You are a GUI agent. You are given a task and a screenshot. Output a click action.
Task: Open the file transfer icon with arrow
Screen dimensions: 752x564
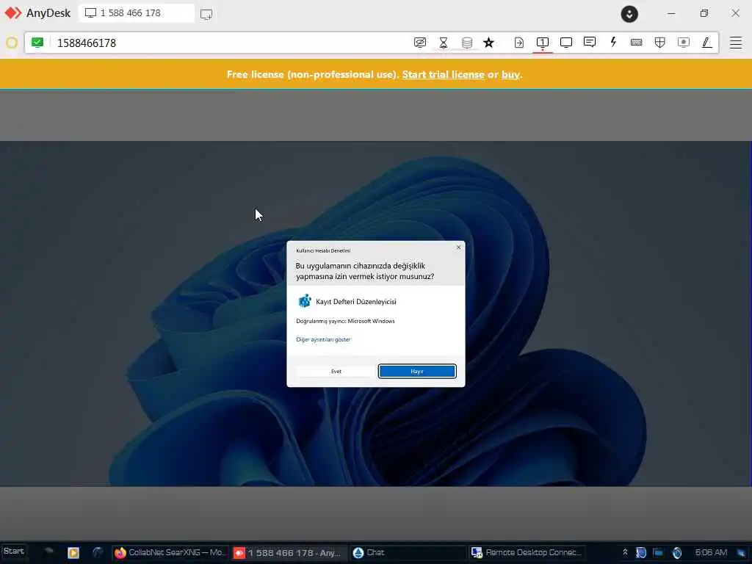tap(519, 43)
